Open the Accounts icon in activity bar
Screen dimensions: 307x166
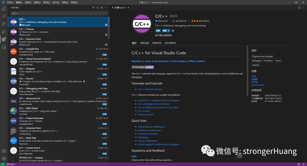(4, 151)
